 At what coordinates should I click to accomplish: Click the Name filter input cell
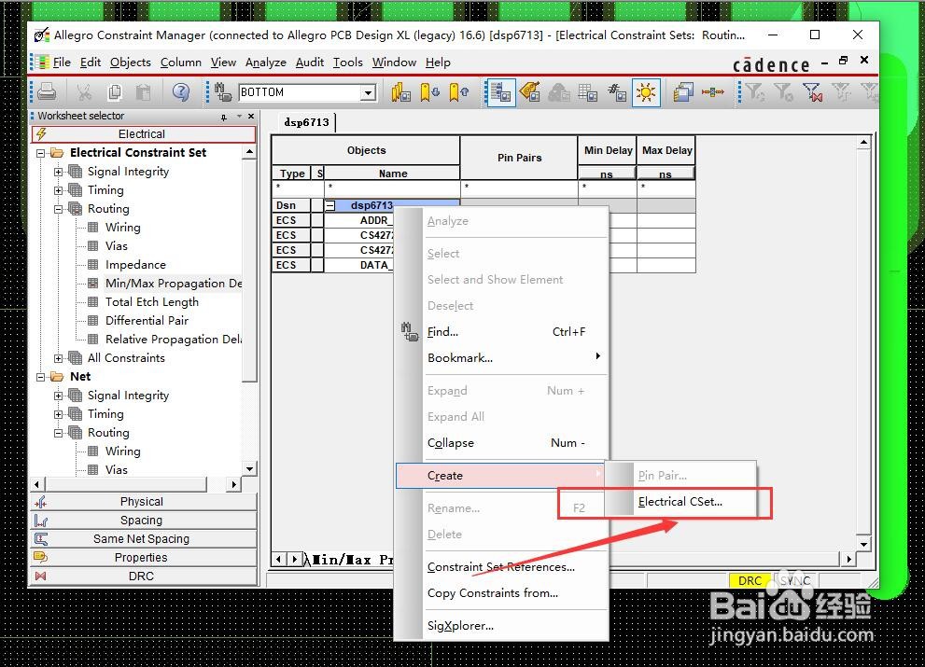pos(392,188)
